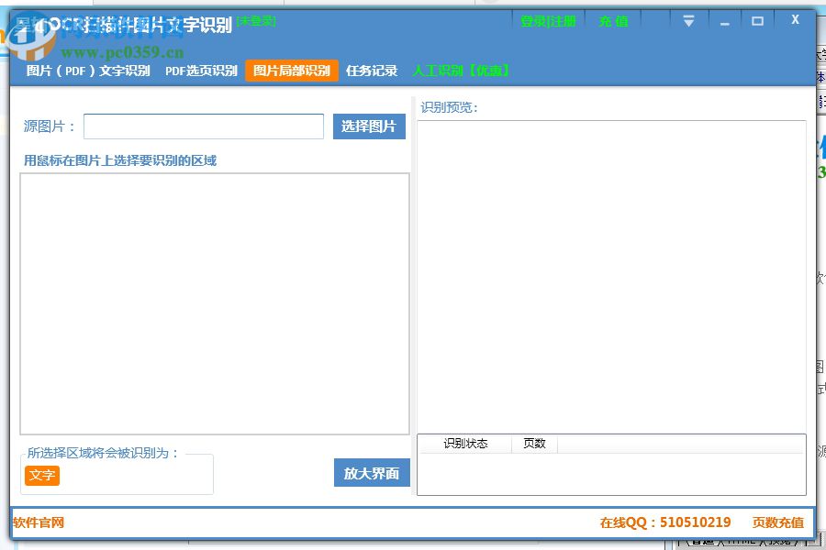Click the region selection canvas area
826x550 pixels.
[x=213, y=302]
